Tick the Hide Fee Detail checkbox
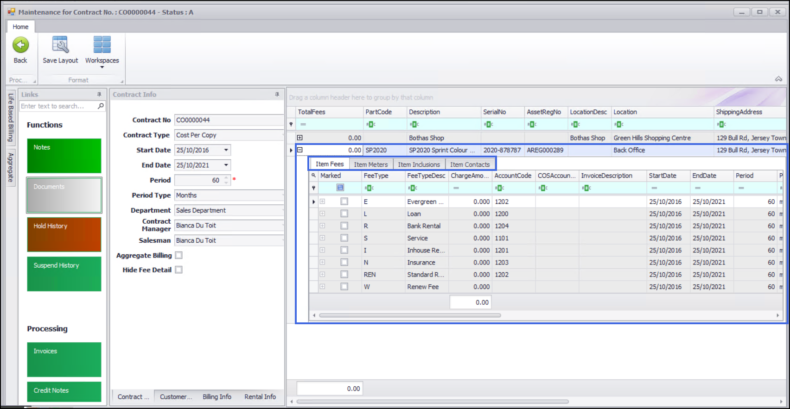Image resolution: width=790 pixels, height=409 pixels. click(179, 270)
